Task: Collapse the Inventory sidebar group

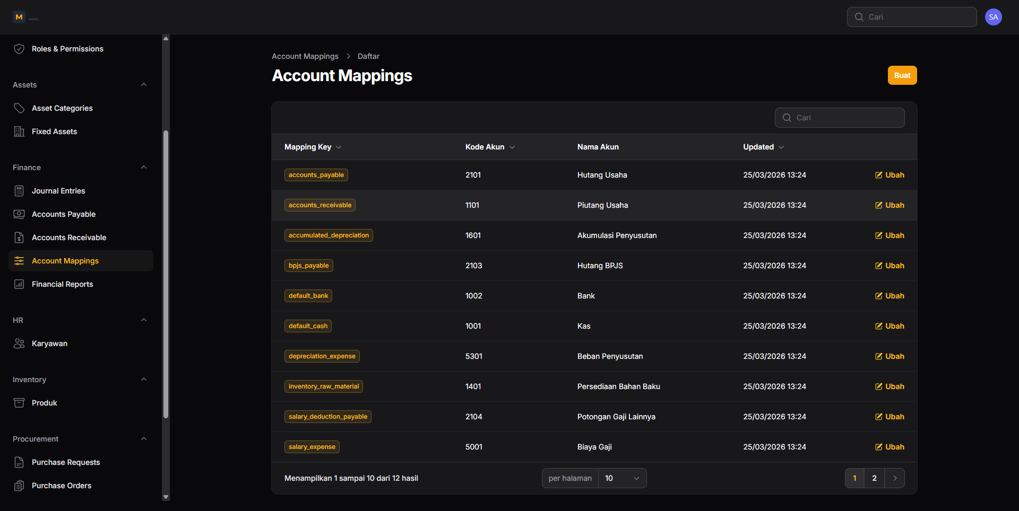Action: [x=144, y=380]
